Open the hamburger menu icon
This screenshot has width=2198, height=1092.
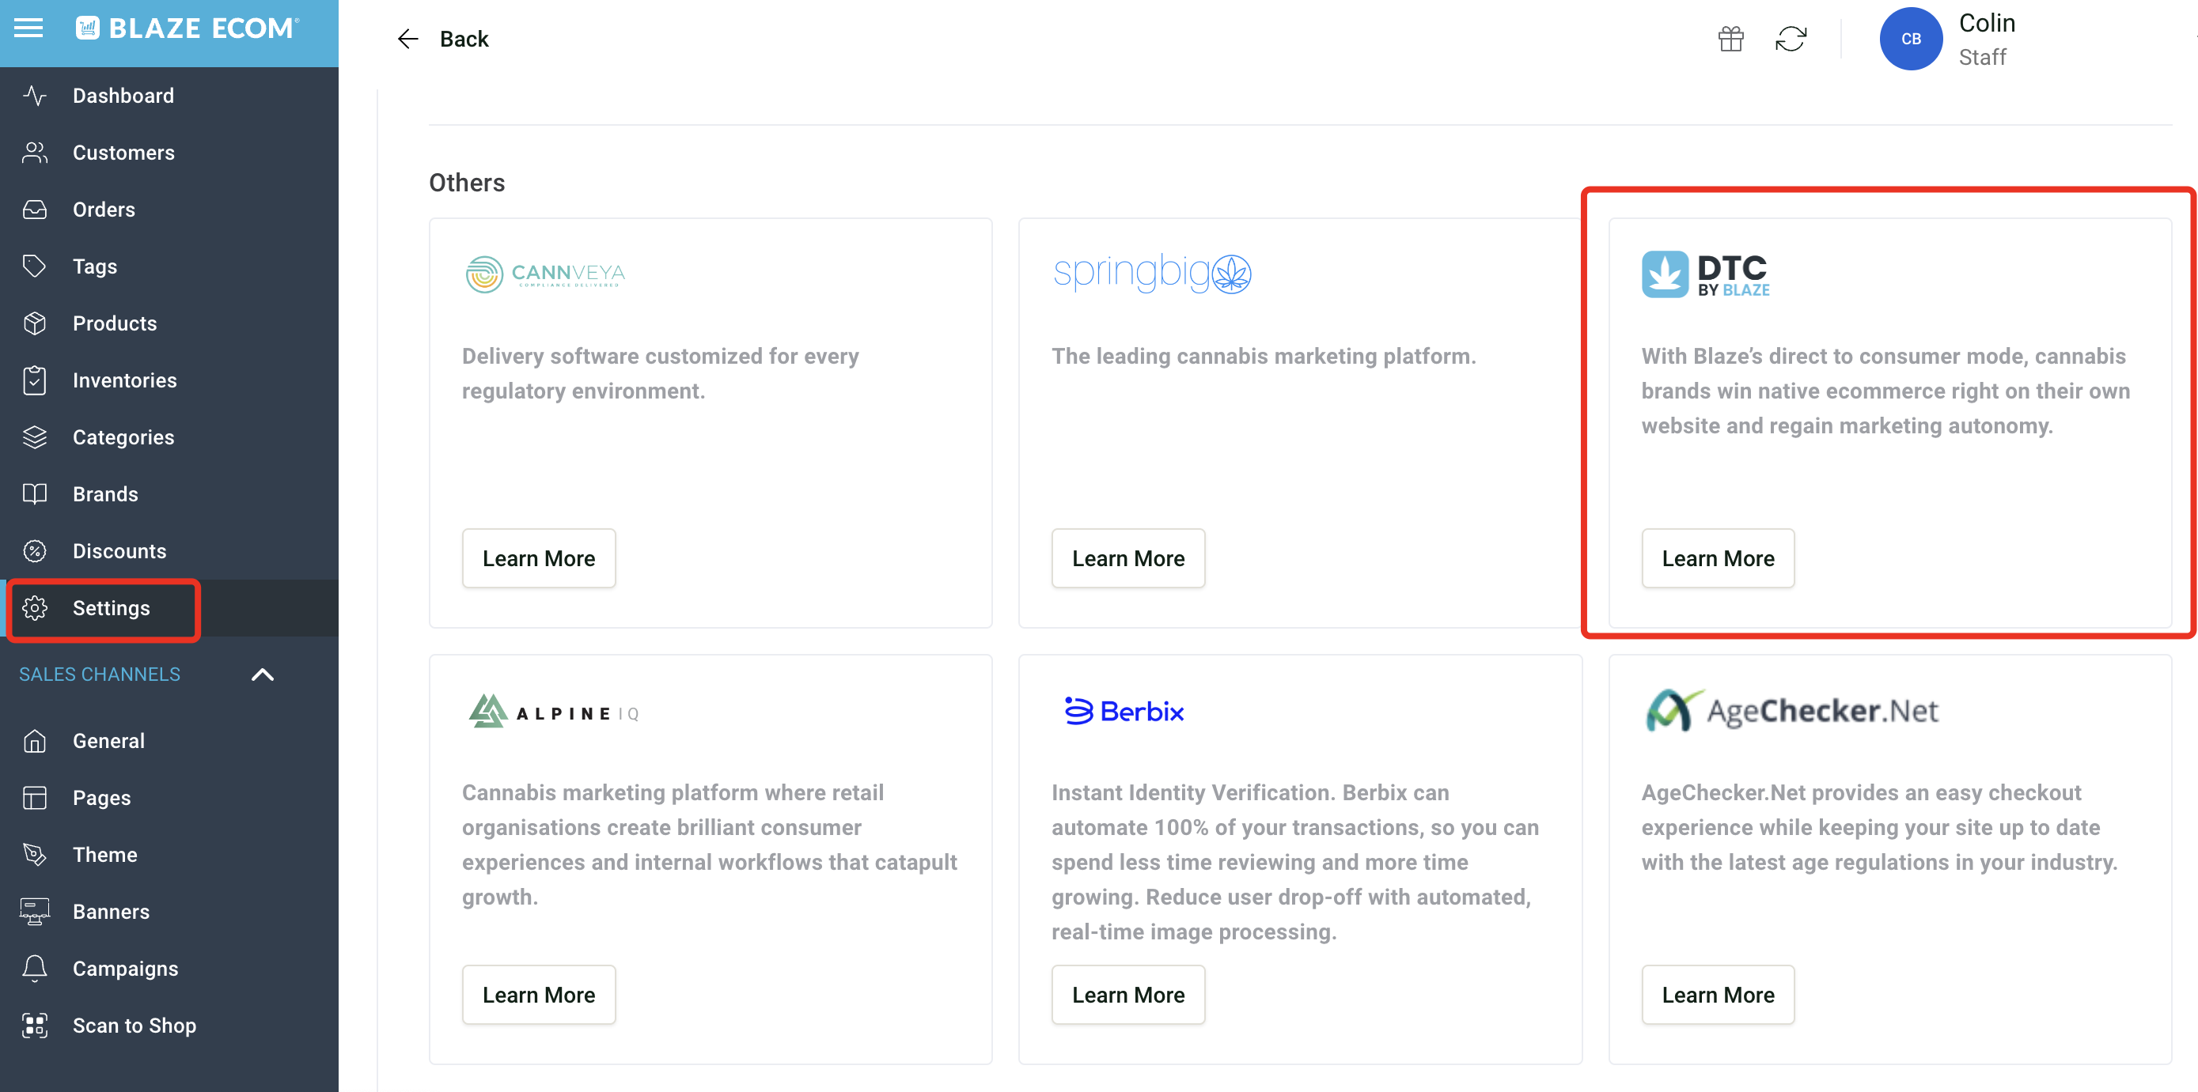coord(28,28)
